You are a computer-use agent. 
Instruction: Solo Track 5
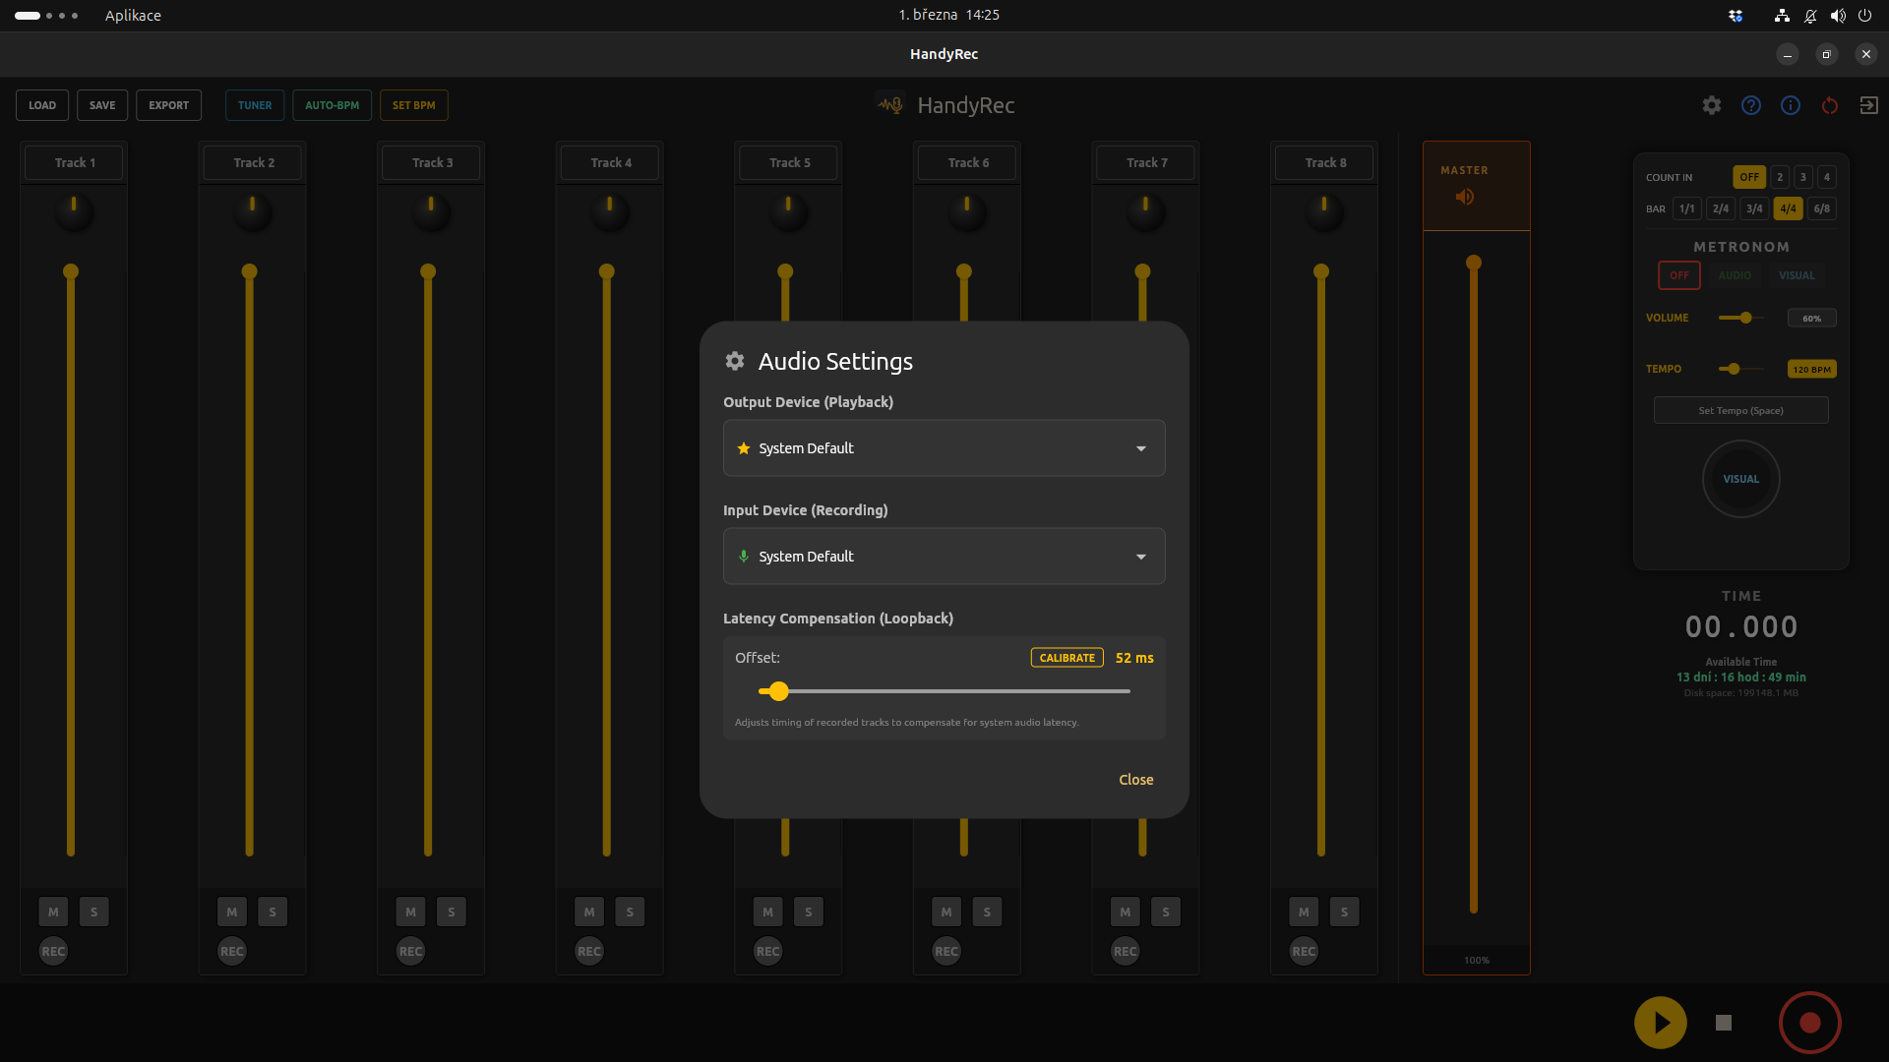(x=808, y=912)
